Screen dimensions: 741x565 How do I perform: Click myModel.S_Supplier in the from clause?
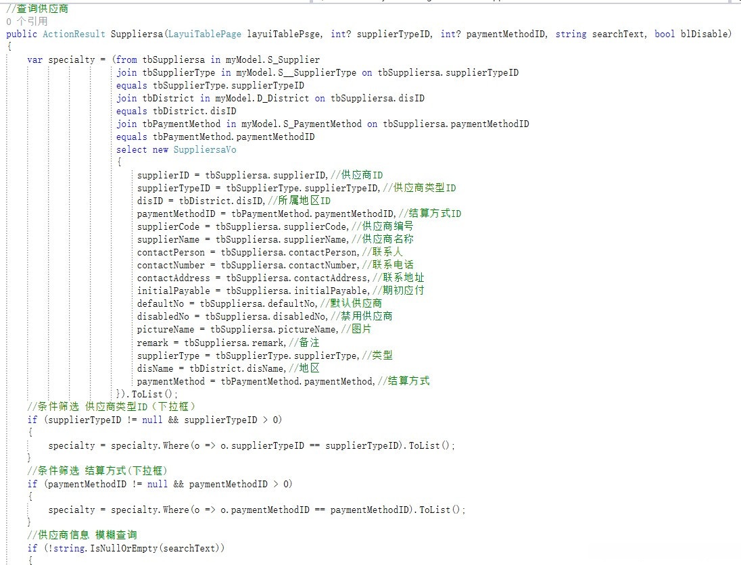[272, 59]
